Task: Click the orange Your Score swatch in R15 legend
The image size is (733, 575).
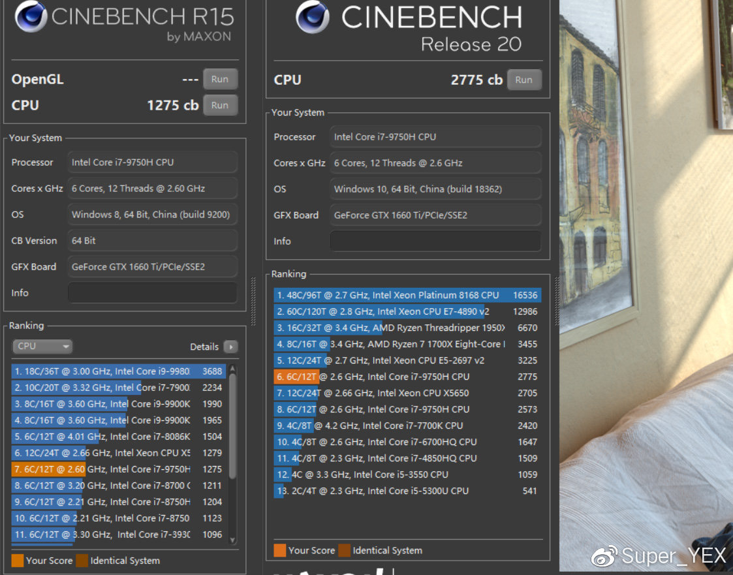Action: (x=18, y=561)
